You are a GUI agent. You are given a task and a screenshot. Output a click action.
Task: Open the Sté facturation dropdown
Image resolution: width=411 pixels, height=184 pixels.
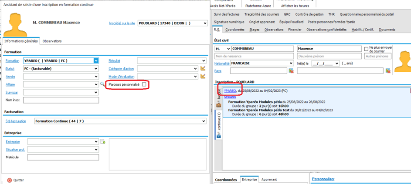[203, 121]
